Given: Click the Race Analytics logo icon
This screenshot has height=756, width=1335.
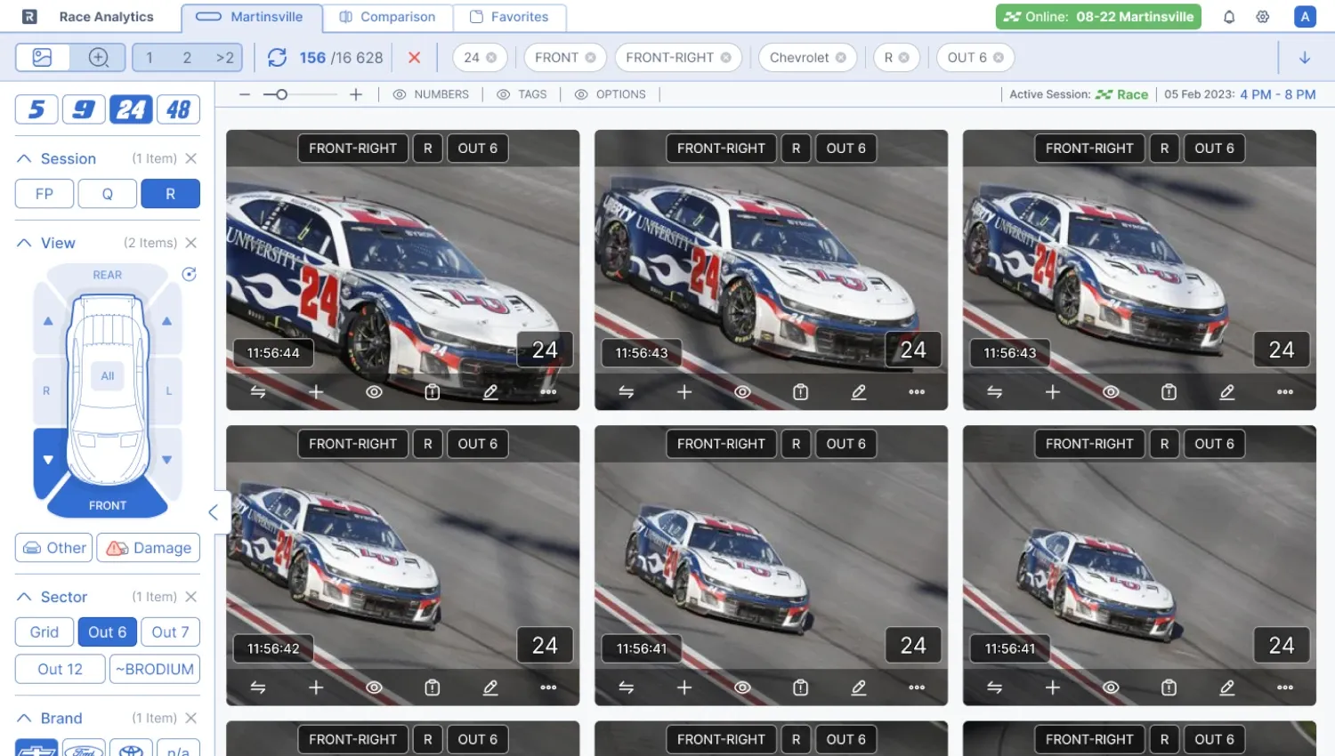Looking at the screenshot, I should [29, 17].
